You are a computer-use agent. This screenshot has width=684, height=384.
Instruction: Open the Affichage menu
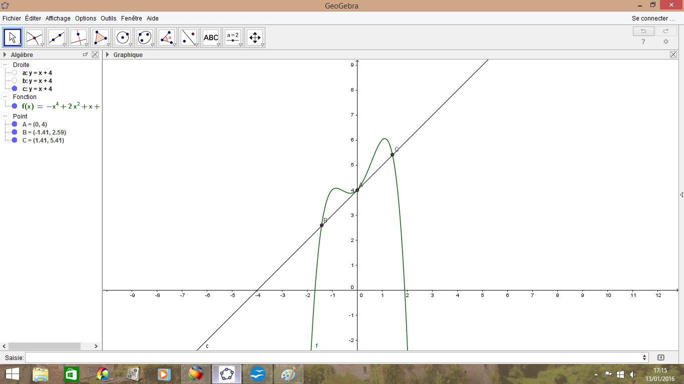coord(58,18)
